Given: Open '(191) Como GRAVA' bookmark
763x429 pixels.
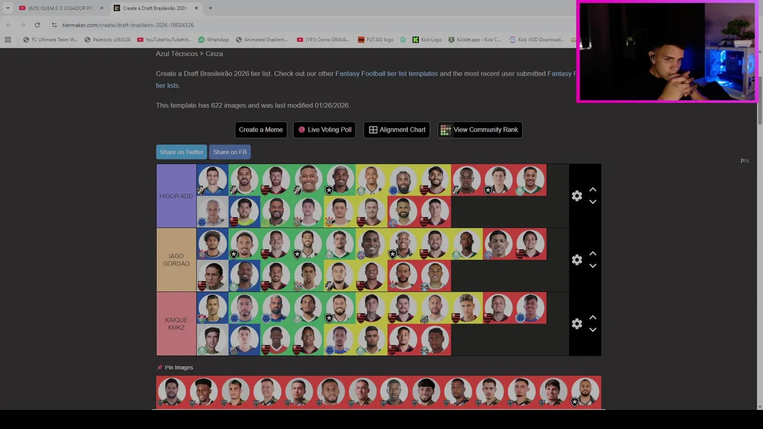Looking at the screenshot, I should point(323,40).
